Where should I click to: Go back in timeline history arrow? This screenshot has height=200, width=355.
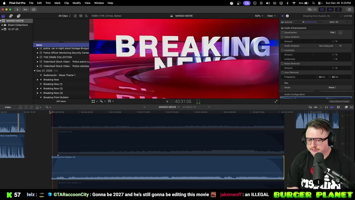coord(144,107)
